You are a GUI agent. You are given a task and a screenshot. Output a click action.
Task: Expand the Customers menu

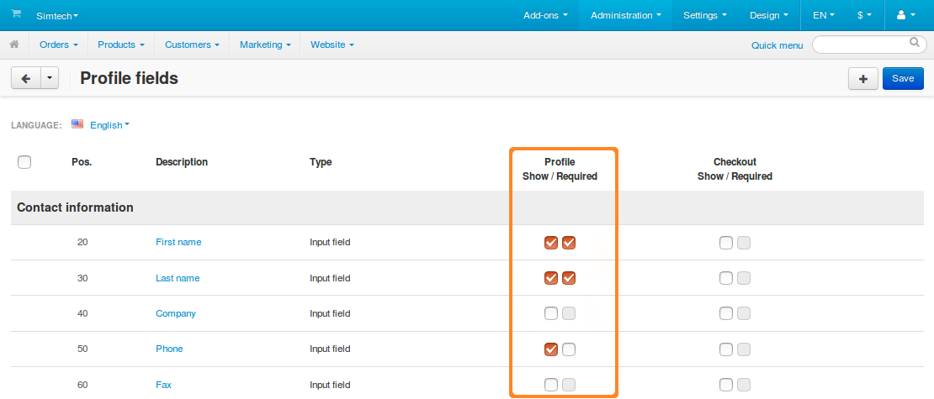pyautogui.click(x=192, y=45)
